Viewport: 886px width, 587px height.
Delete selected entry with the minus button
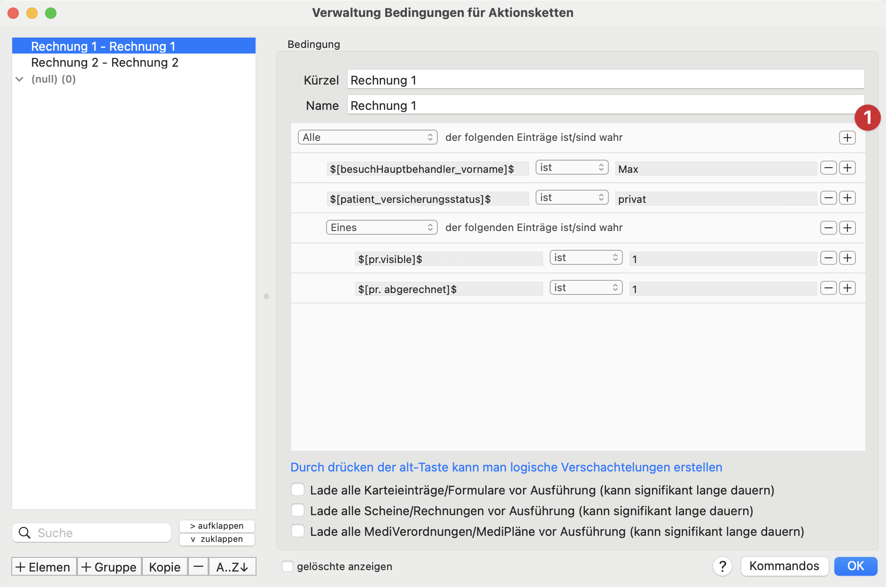coord(198,566)
